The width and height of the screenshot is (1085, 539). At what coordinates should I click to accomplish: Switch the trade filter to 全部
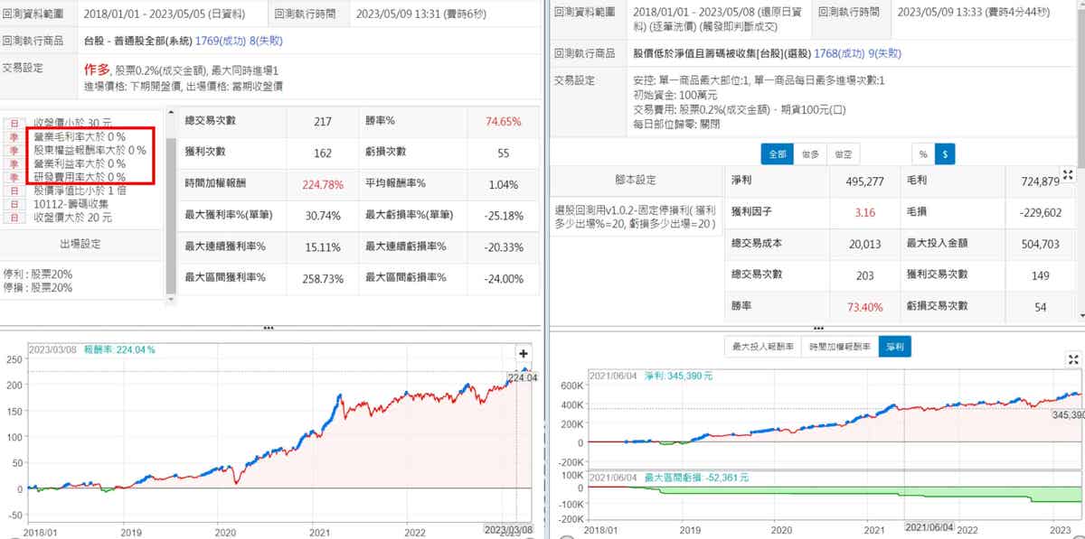[x=778, y=153]
